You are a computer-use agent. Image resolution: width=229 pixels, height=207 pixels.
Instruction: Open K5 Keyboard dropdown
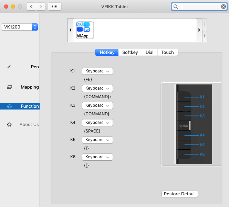tap(97, 140)
